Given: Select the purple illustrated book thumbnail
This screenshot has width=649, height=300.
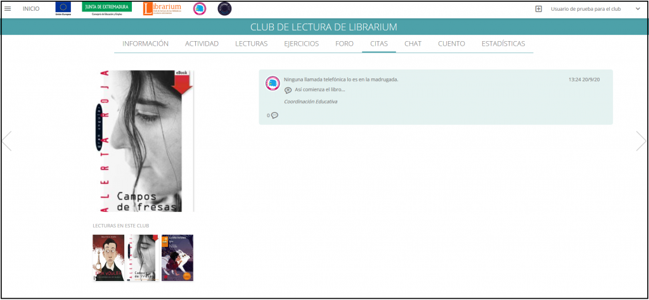Looking at the screenshot, I should (x=177, y=258).
